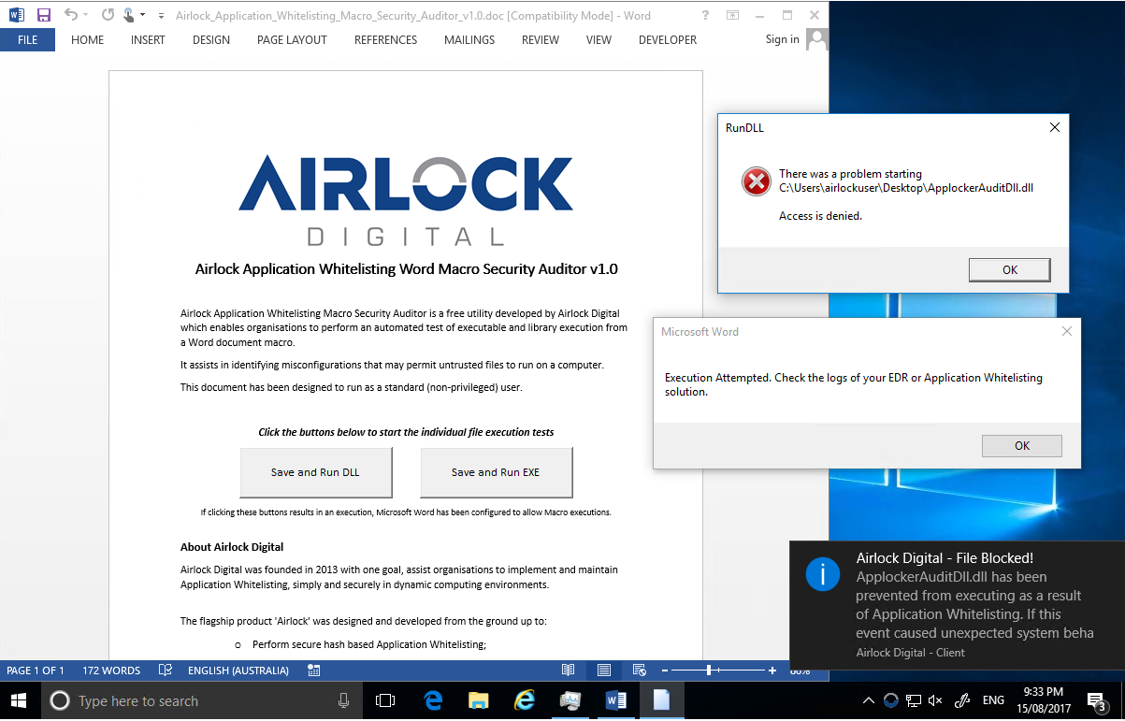Switch to the DEVELOPER ribbon tab
The image size is (1125, 721).
(x=667, y=39)
